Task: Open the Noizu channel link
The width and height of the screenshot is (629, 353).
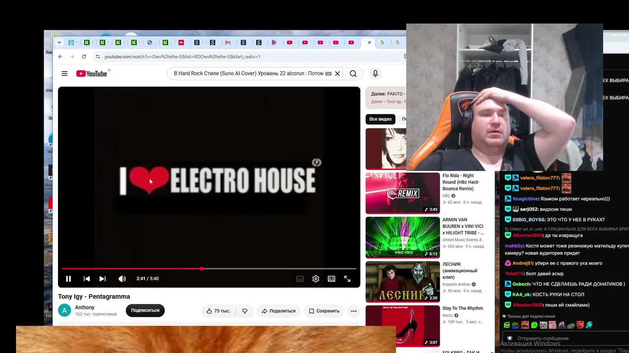Action: coord(448,315)
